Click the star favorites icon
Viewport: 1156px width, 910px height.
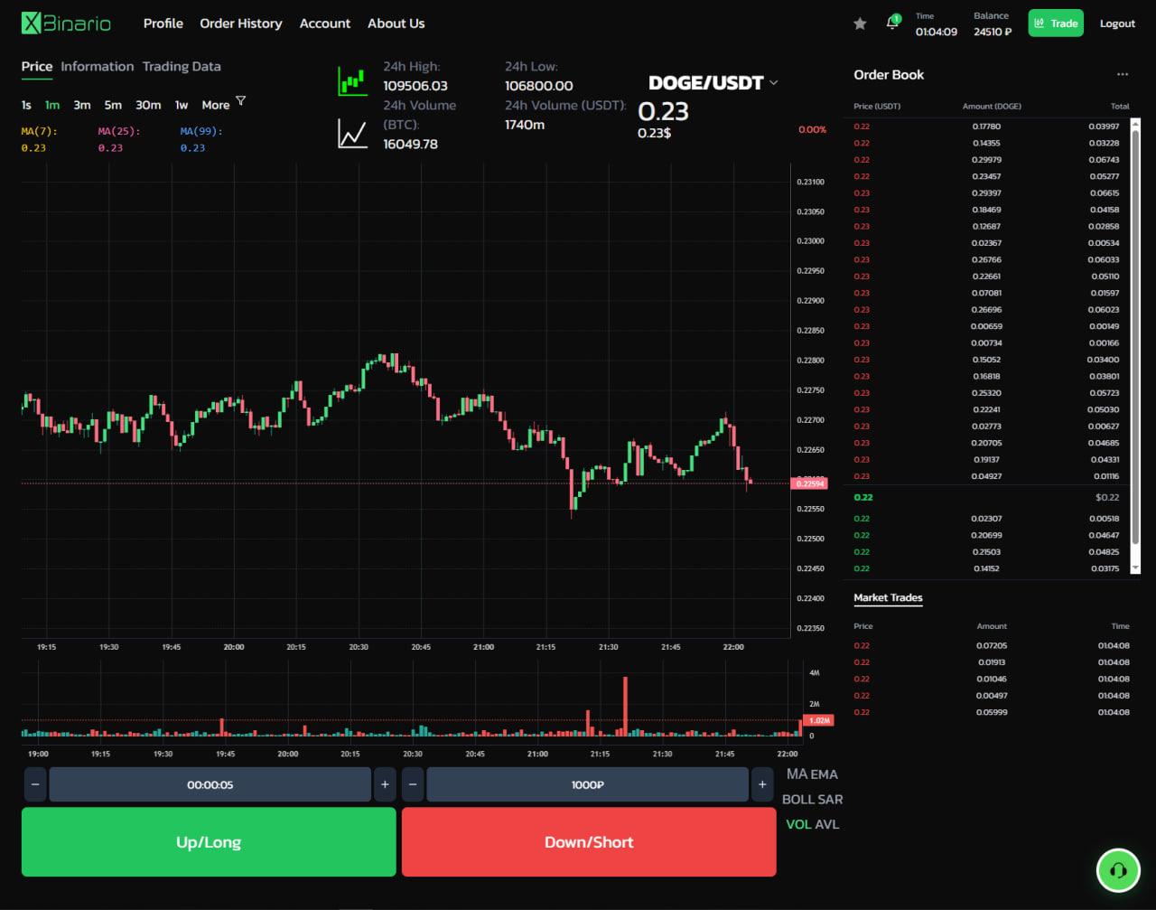(x=860, y=23)
